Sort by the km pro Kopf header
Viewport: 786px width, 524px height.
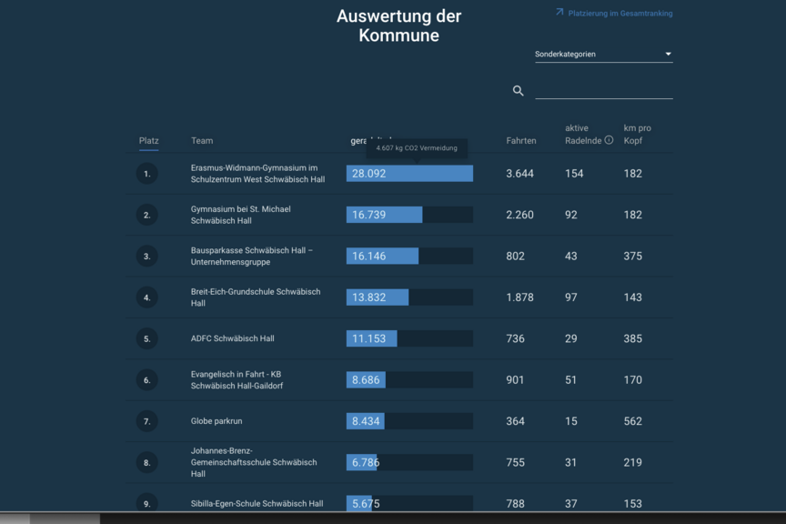637,135
